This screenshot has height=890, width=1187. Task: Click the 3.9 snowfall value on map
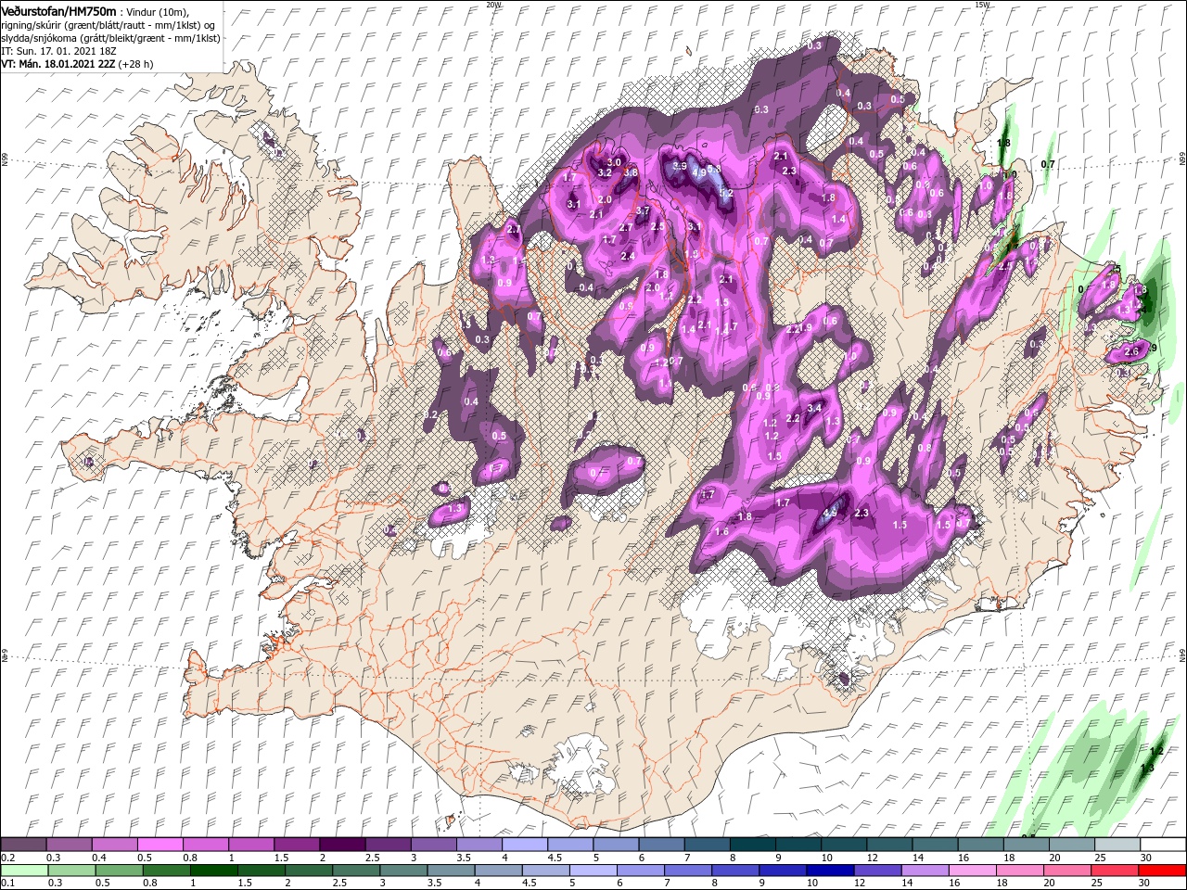click(x=680, y=166)
